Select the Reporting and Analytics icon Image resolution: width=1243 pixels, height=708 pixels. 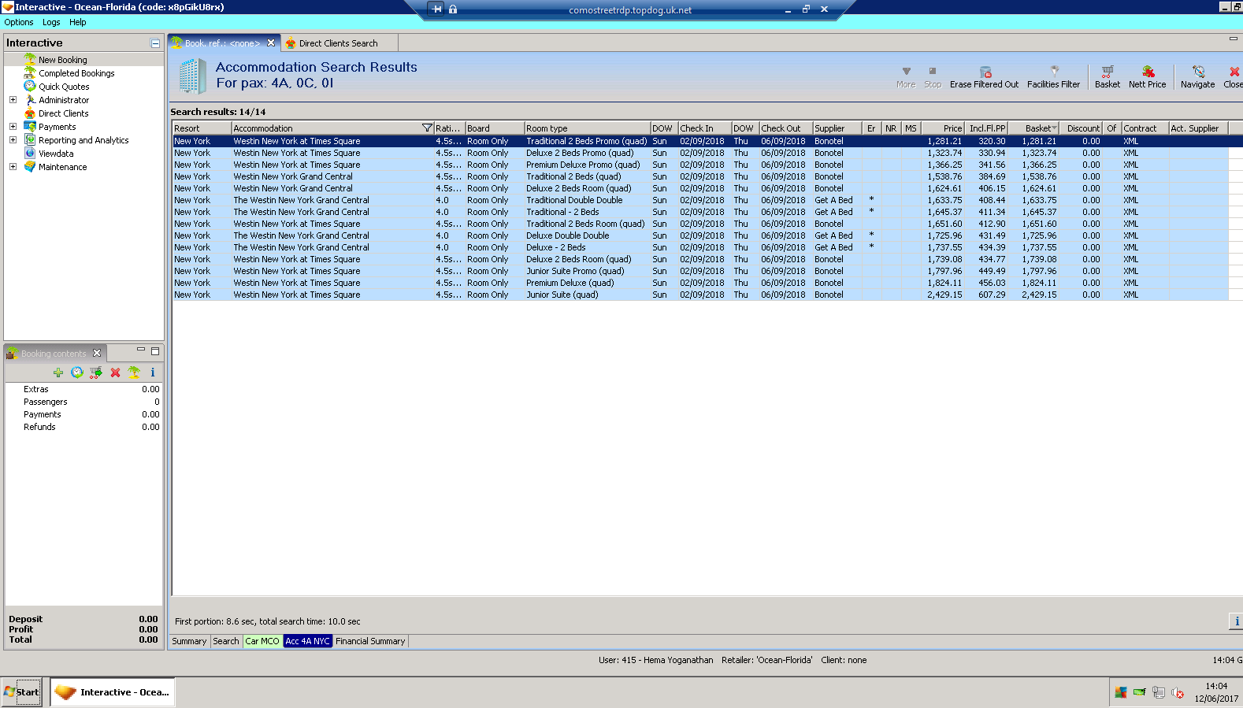(30, 140)
